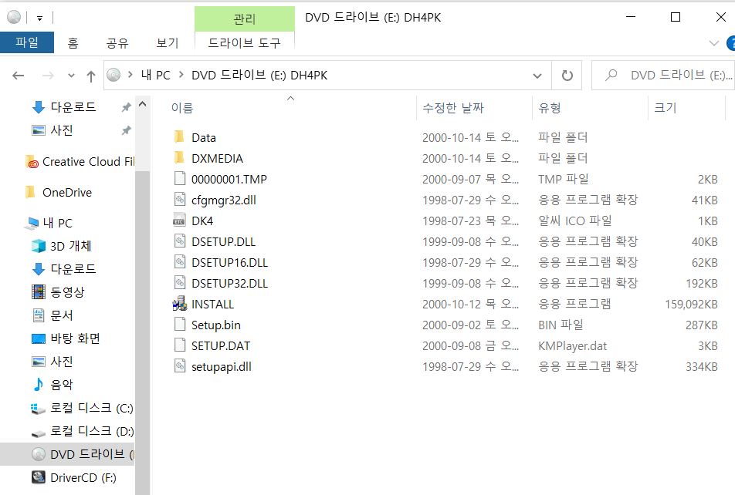Select the DSETUP32.DLL file icon

point(180,283)
